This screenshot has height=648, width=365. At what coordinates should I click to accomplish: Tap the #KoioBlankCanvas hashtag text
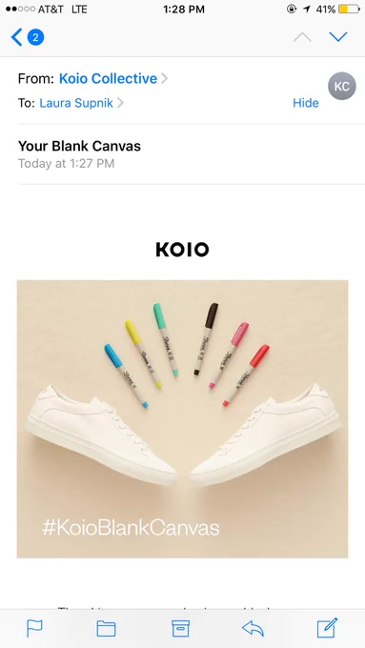pyautogui.click(x=131, y=528)
